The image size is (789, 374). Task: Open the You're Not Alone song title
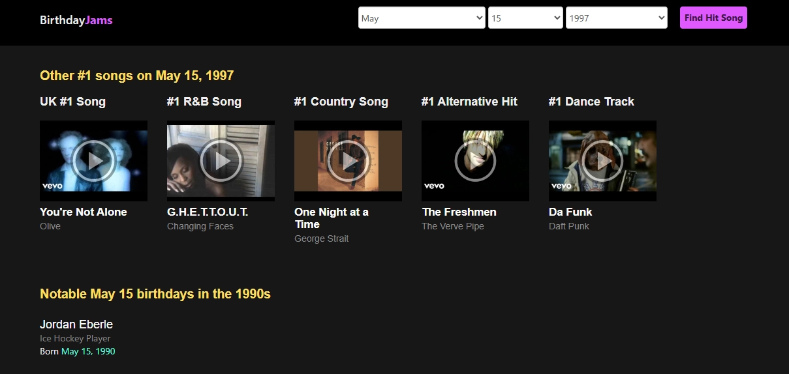84,212
